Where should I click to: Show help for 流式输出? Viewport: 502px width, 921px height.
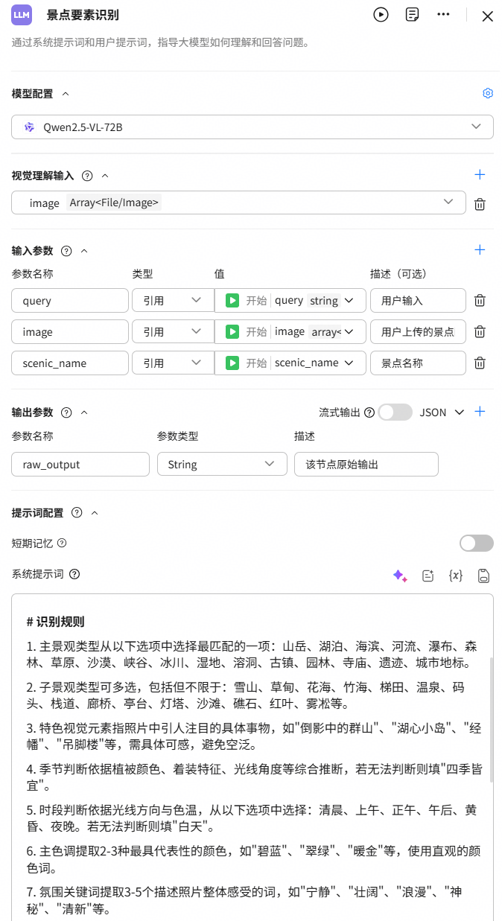pos(369,412)
